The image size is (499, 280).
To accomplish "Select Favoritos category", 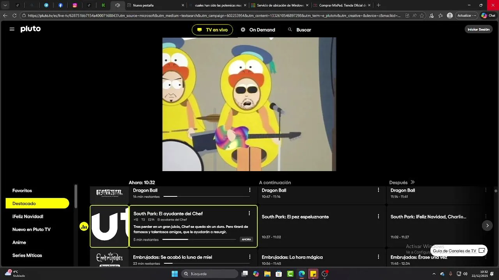I will tap(22, 191).
